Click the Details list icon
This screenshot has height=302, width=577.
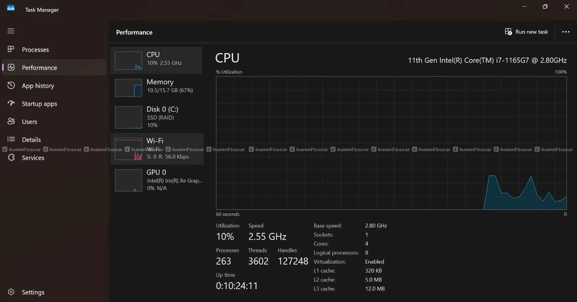[11, 139]
